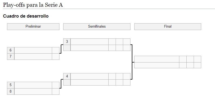215x98 pixels.
Task: Click the Final round header
Action: (x=168, y=27)
